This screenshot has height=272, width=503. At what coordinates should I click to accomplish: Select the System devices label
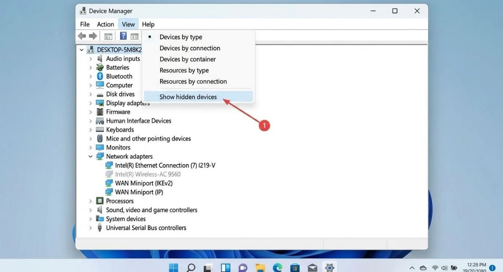(x=126, y=219)
